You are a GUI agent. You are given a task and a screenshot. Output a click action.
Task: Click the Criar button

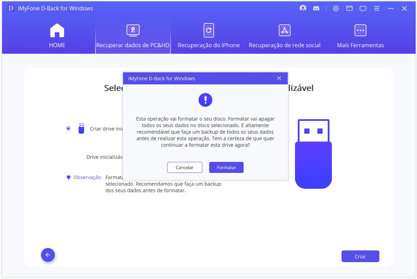(360, 256)
